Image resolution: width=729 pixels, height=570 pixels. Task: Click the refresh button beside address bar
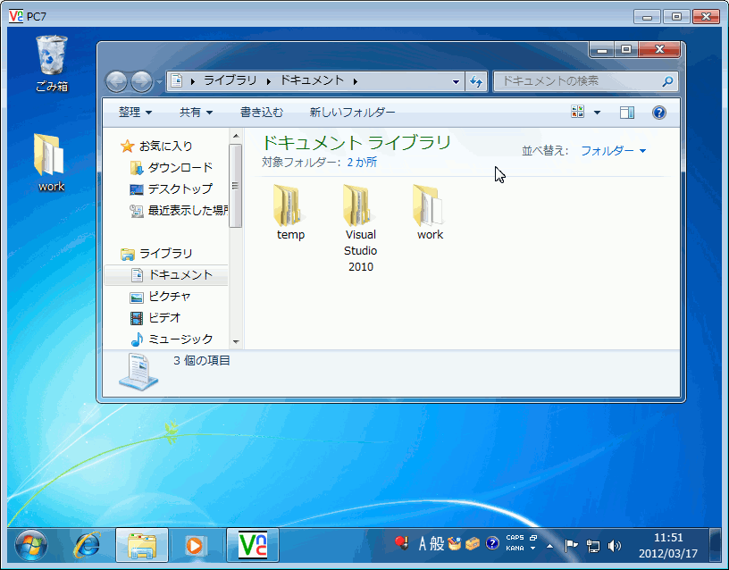click(477, 81)
